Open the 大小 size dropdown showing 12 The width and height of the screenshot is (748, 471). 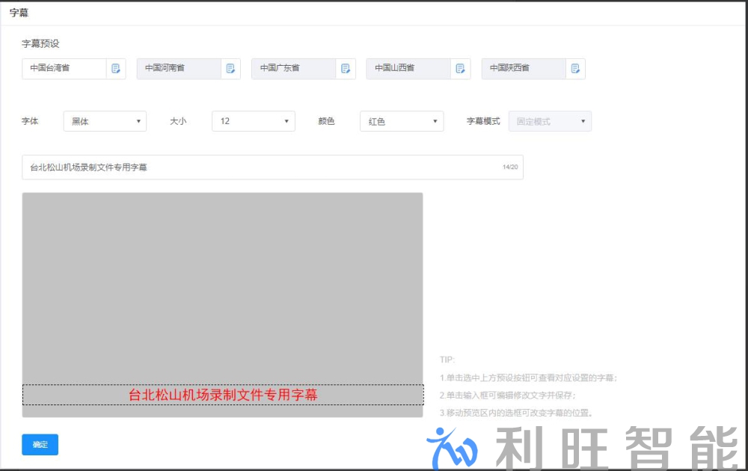[x=253, y=120]
